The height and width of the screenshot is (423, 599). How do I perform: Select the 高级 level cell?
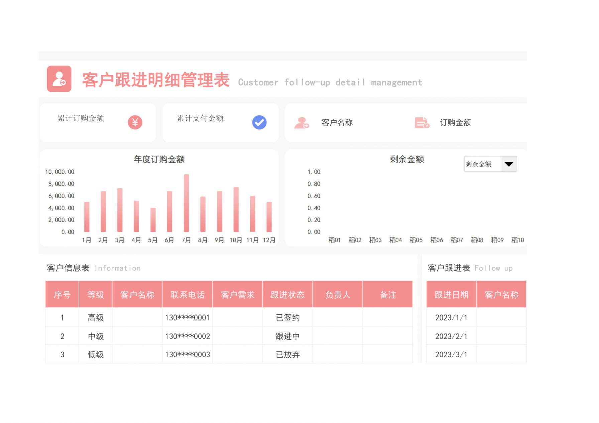click(96, 317)
